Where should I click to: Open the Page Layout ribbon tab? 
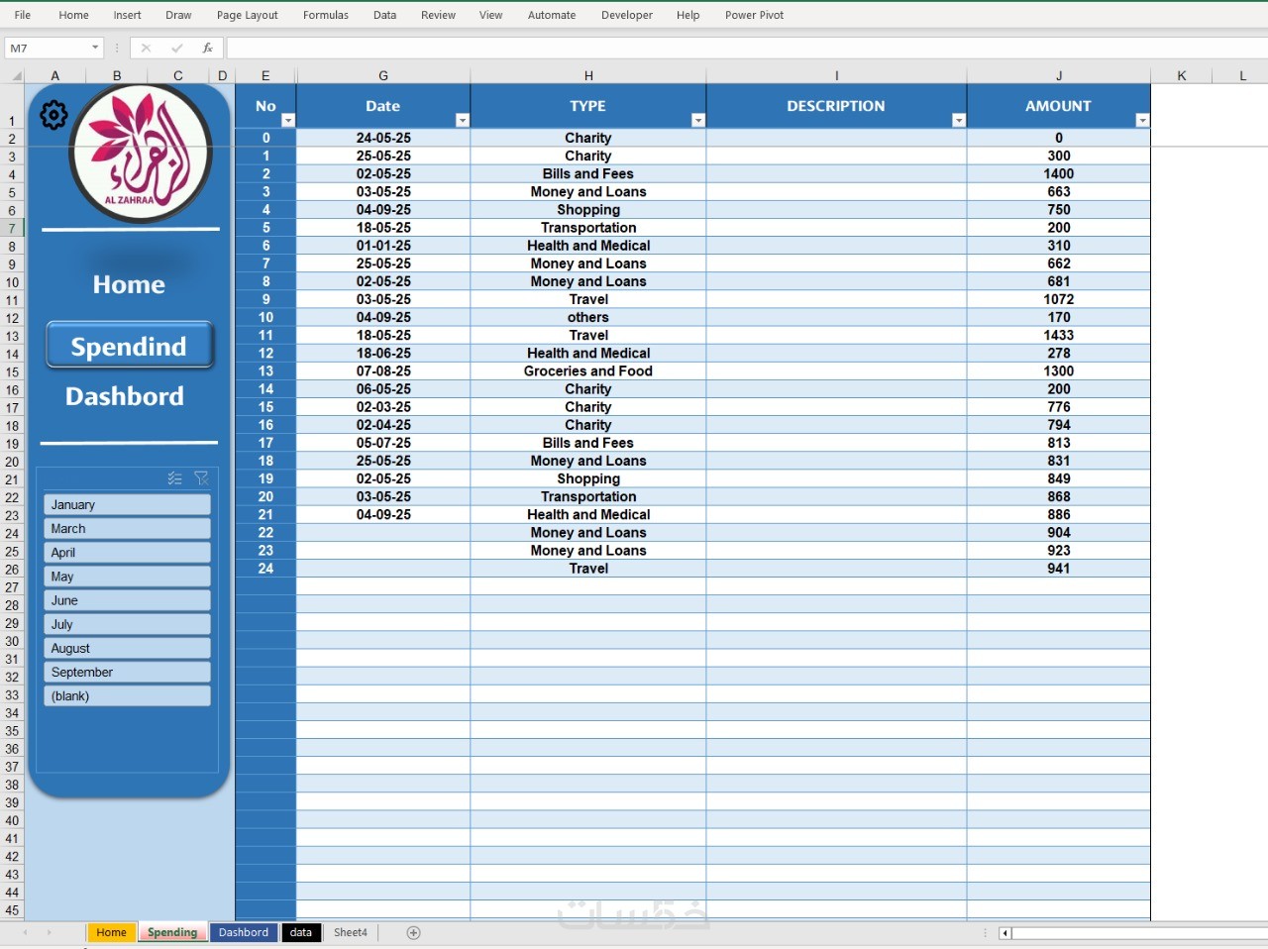pos(248,15)
